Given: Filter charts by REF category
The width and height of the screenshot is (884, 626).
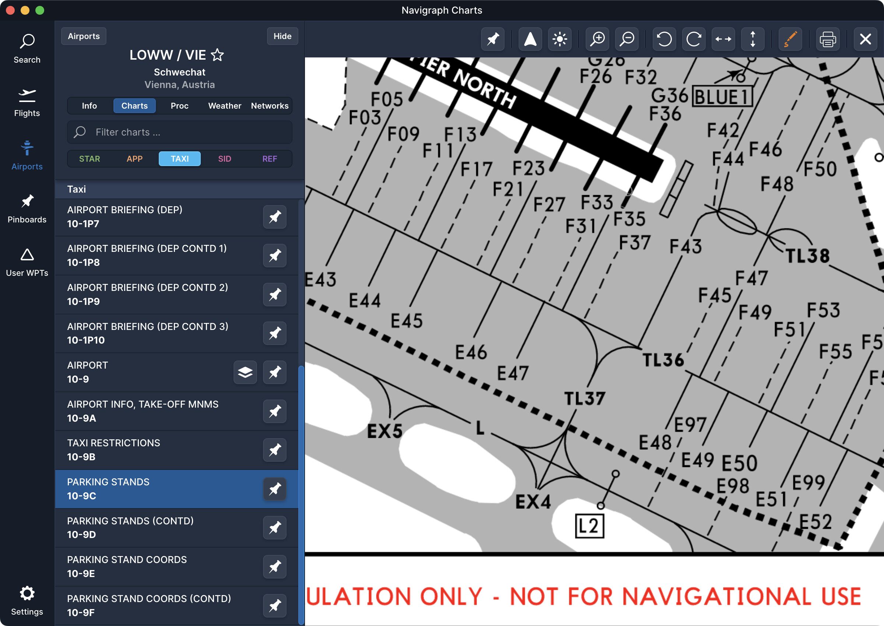Looking at the screenshot, I should [270, 159].
